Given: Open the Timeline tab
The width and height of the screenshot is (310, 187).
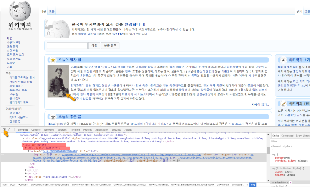Looking at the screenshot, I should pos(75,130).
